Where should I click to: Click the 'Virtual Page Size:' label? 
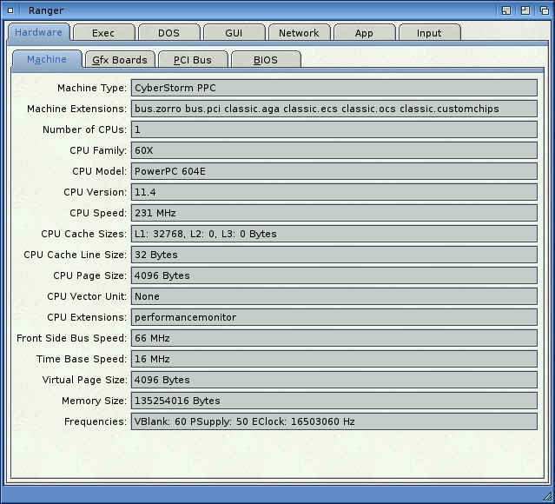84,380
